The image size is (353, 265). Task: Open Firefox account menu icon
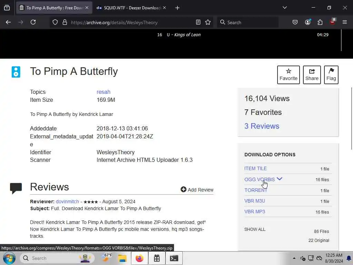[x=307, y=22]
